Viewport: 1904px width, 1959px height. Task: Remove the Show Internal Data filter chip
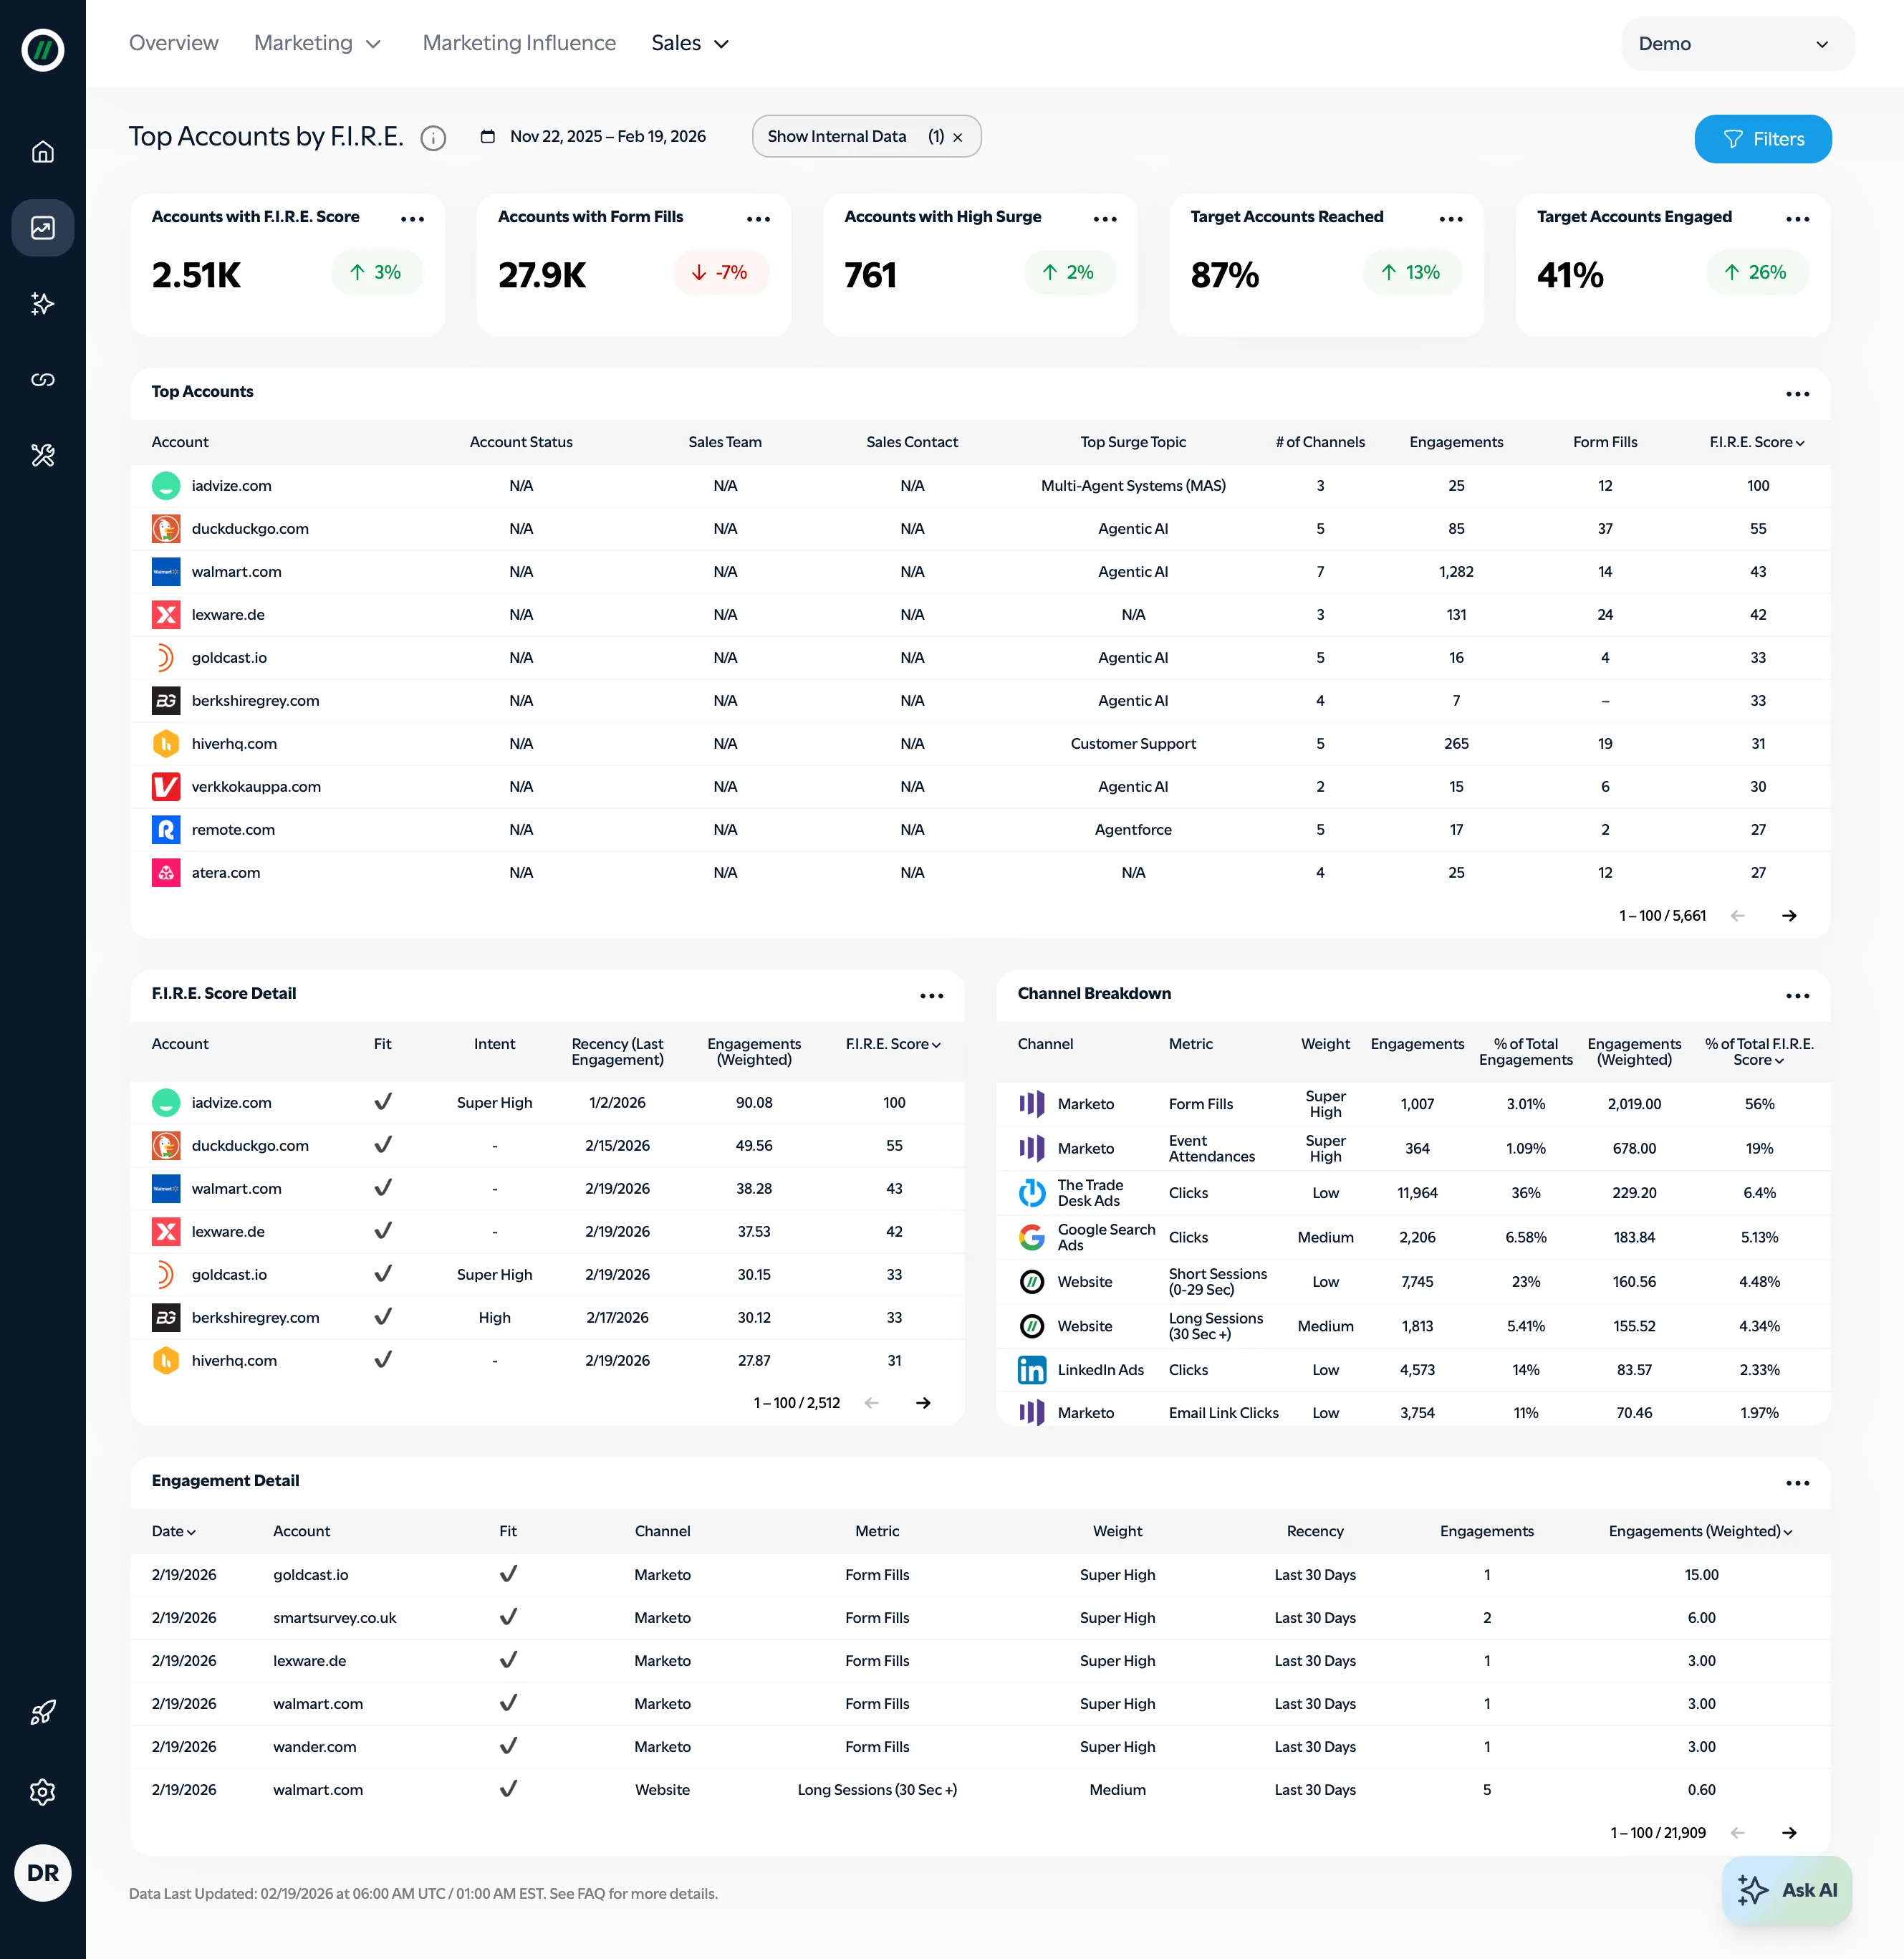[x=957, y=136]
